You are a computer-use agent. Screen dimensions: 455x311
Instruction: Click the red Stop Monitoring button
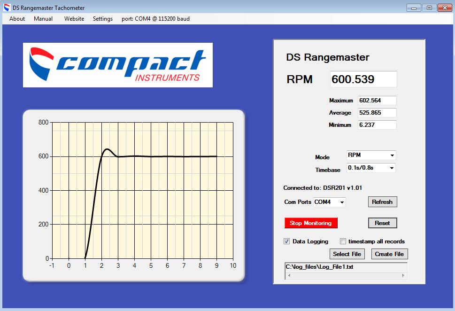point(311,223)
